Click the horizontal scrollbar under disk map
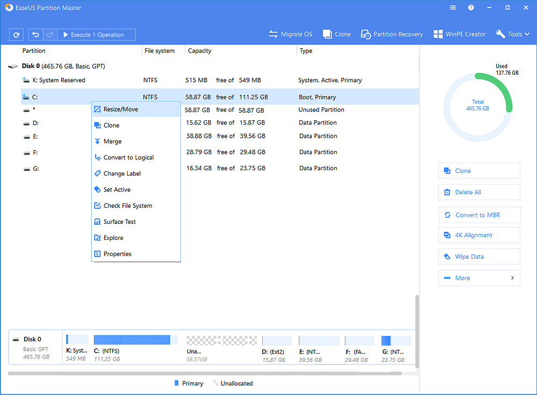Image resolution: width=537 pixels, height=395 pixels. pyautogui.click(x=205, y=374)
